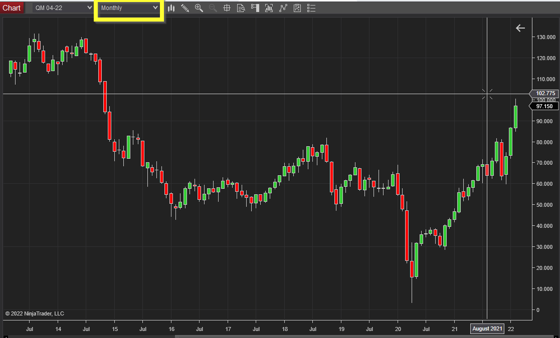Open the Monthly interval dropdown

pos(129,8)
